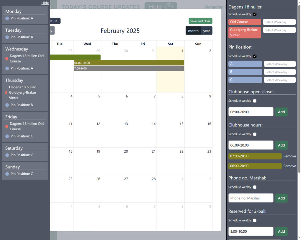
Task: Click the Hide link in the left sidebar
Action: coord(45,3)
